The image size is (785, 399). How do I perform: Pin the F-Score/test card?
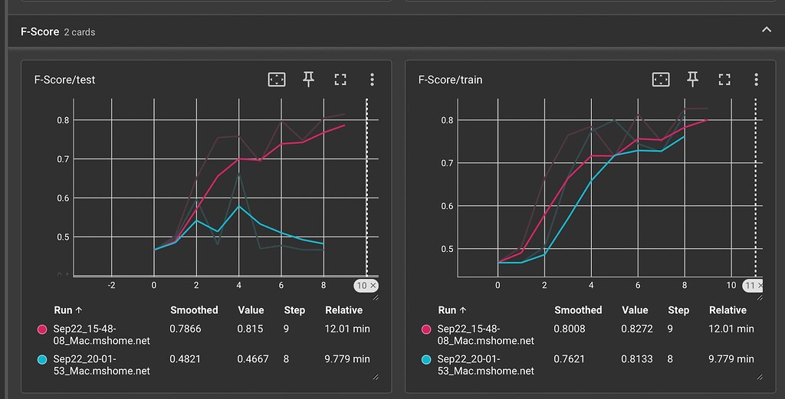click(308, 80)
